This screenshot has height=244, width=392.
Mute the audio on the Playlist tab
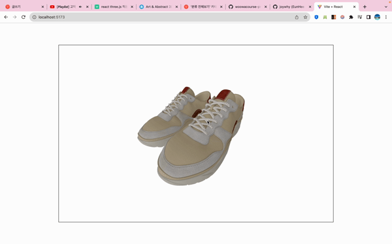(80, 7)
